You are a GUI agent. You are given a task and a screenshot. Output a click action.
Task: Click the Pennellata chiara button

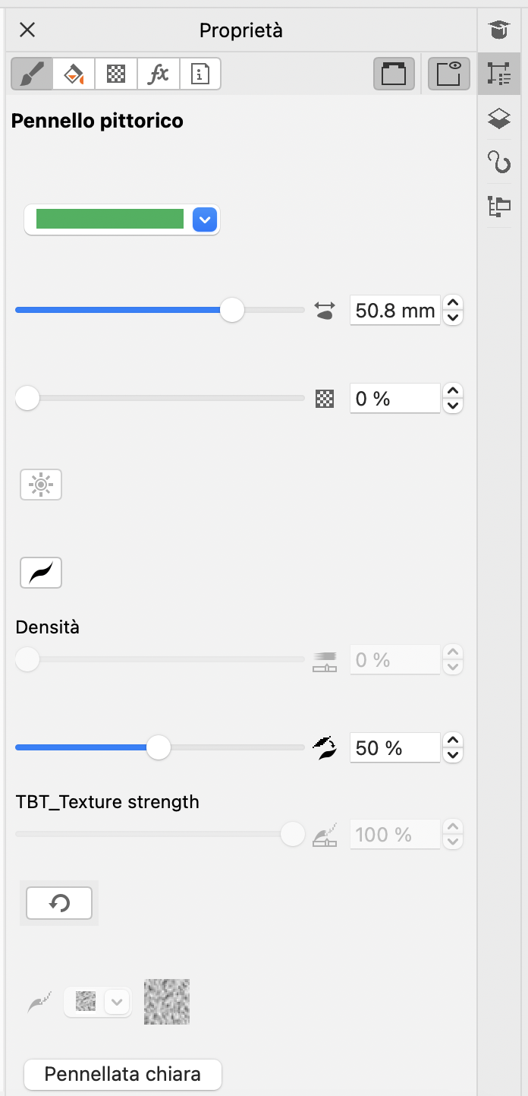[123, 1074]
